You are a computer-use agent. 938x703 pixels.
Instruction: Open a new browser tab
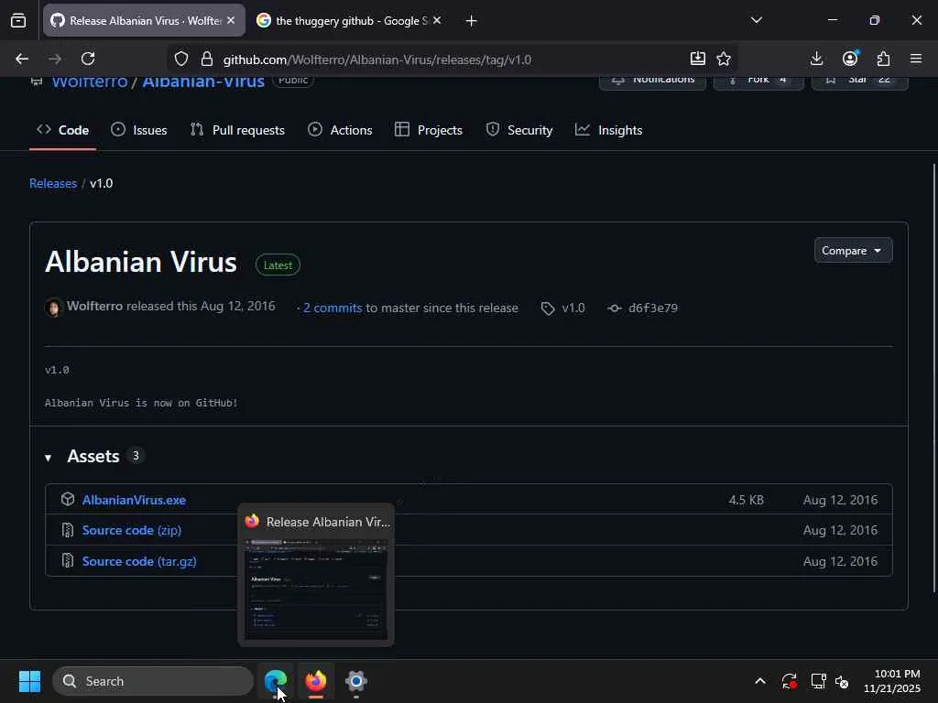click(x=472, y=21)
